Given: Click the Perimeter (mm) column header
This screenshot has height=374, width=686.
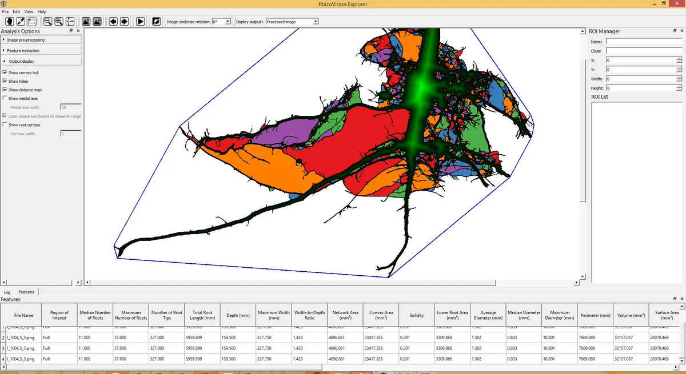Looking at the screenshot, I should click(x=596, y=315).
